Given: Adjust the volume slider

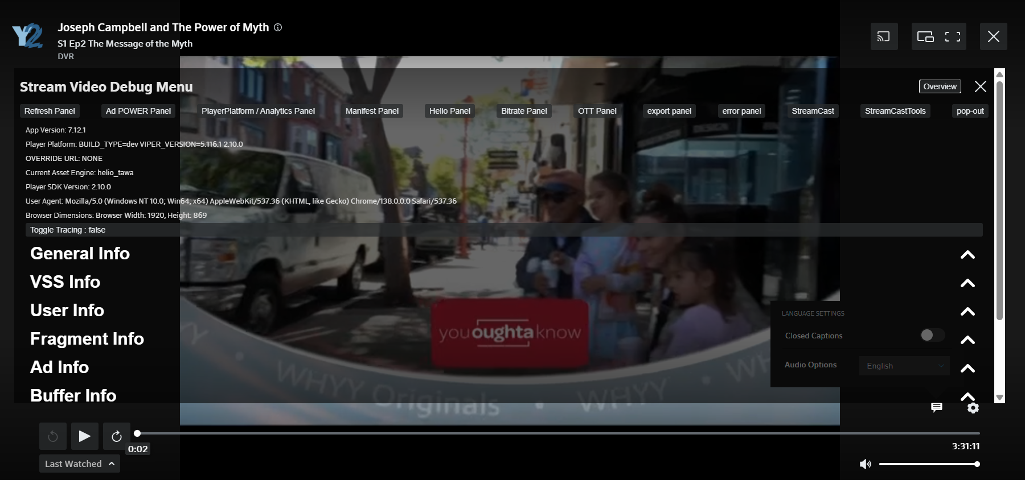Looking at the screenshot, I should [929, 464].
